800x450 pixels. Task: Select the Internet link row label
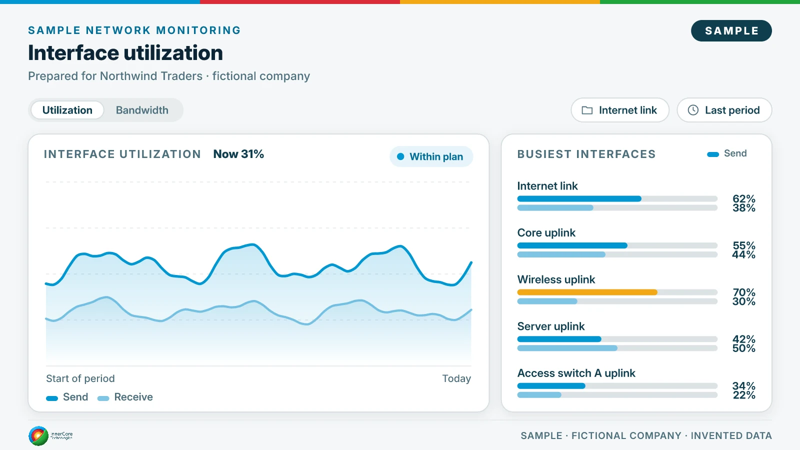click(547, 186)
